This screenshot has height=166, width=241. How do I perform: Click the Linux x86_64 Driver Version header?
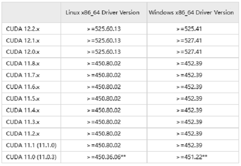click(x=103, y=13)
